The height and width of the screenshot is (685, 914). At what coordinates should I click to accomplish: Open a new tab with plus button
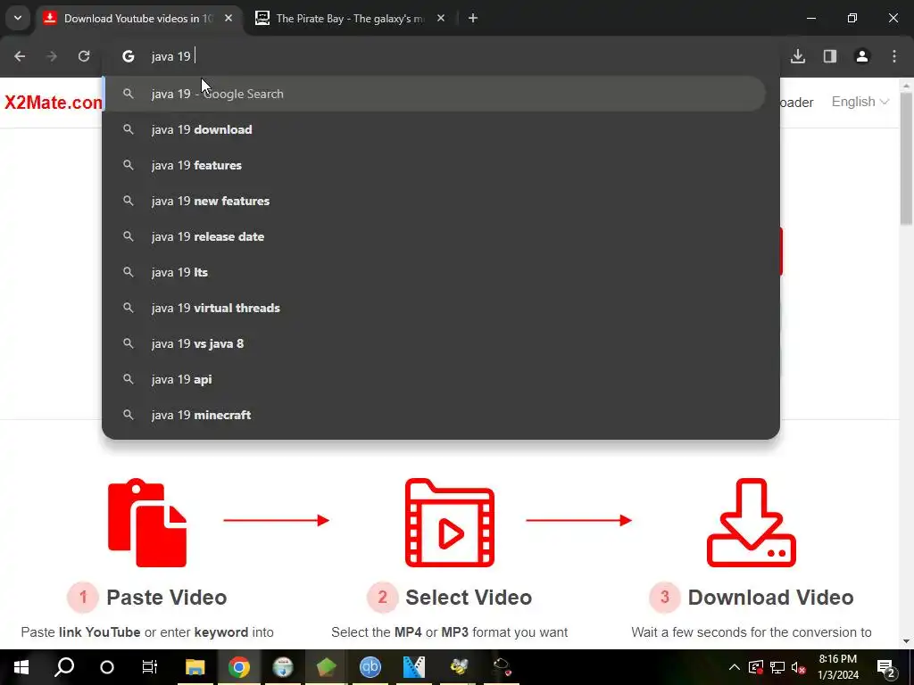(x=473, y=18)
